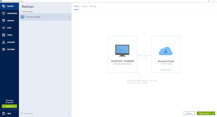Image resolution: width=217 pixels, height=117 pixels.
Task: Open the Settings gear icon
Action: [x=4, y=49]
